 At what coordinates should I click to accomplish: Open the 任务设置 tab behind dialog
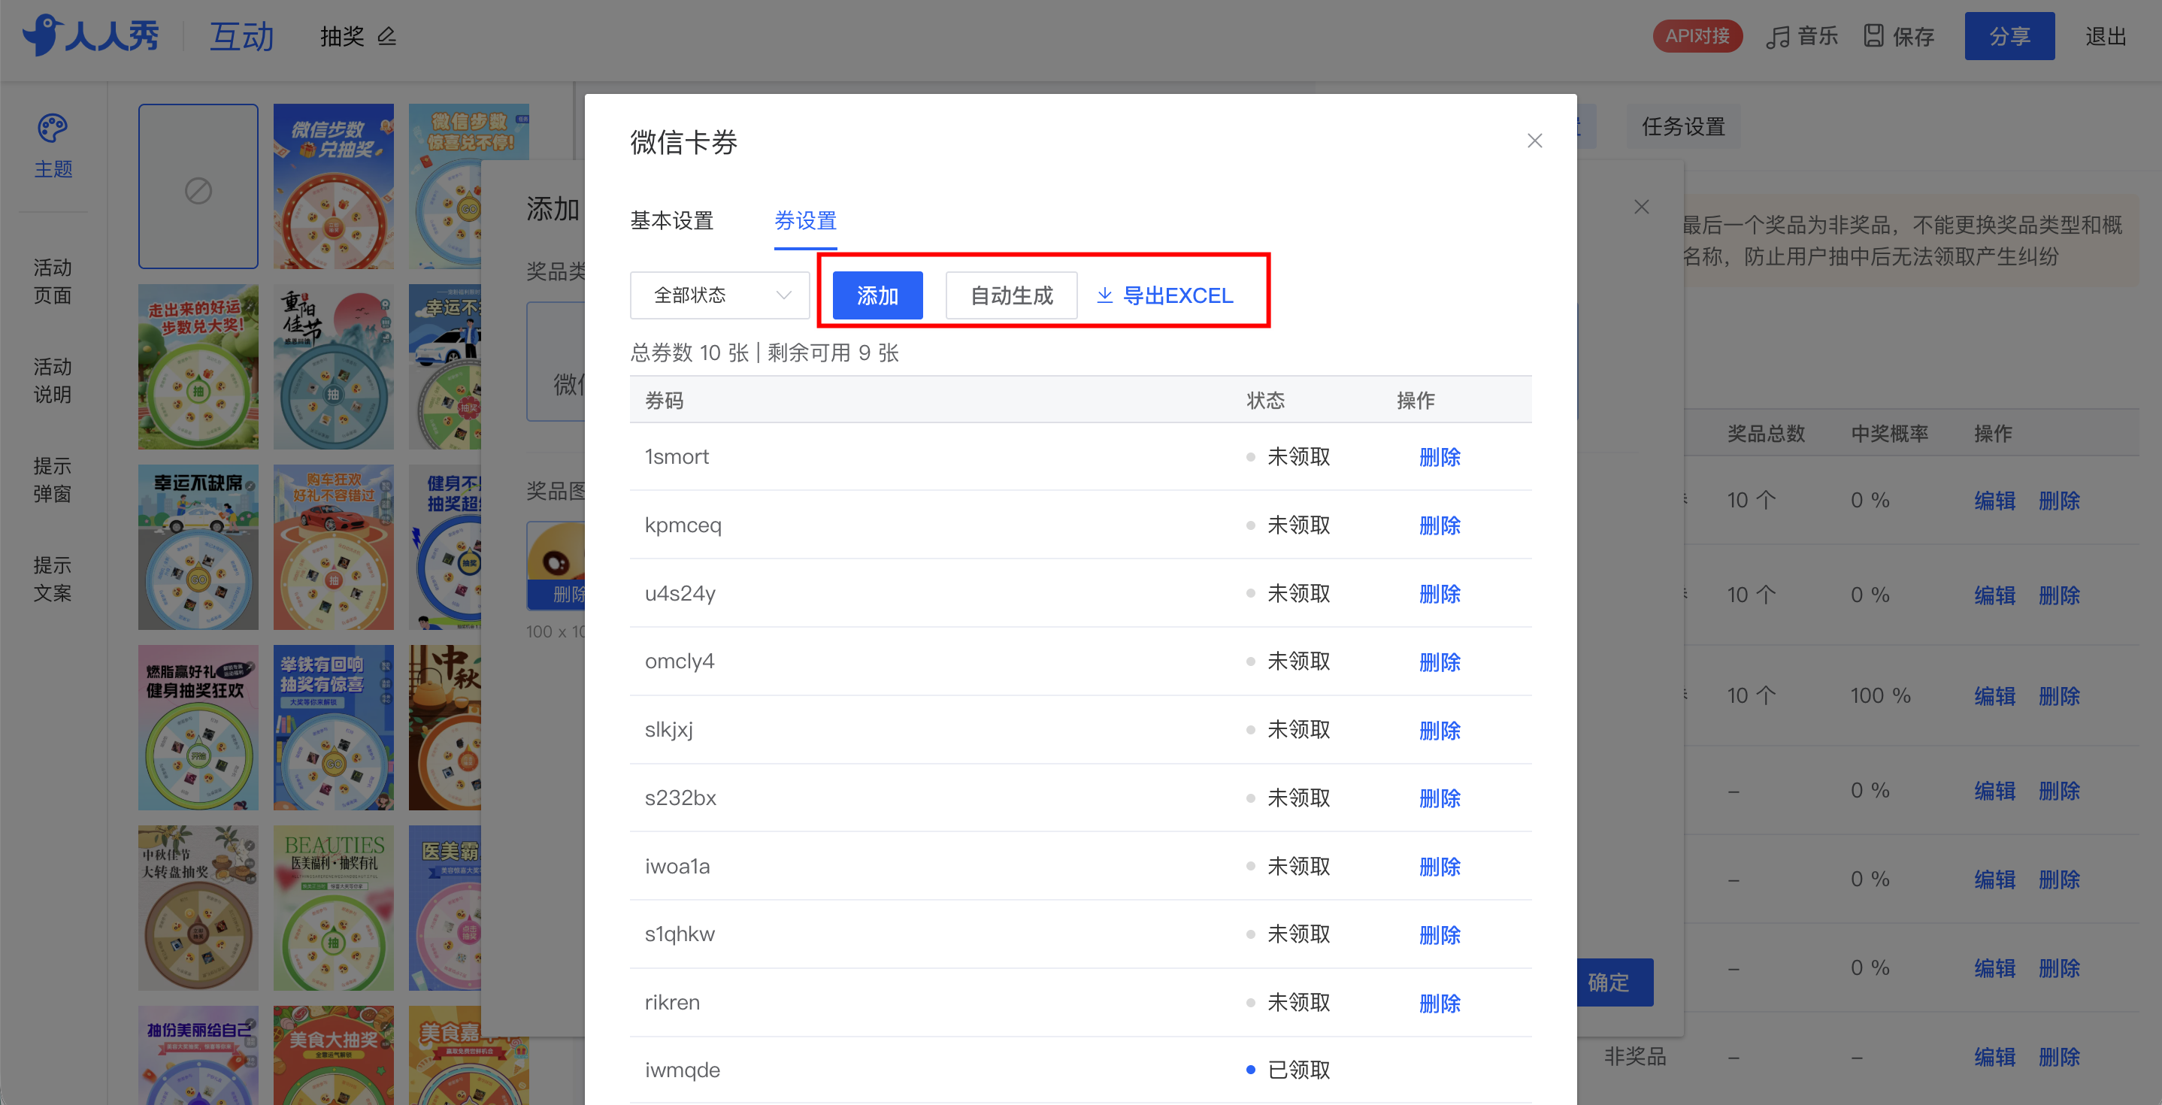tap(1683, 127)
